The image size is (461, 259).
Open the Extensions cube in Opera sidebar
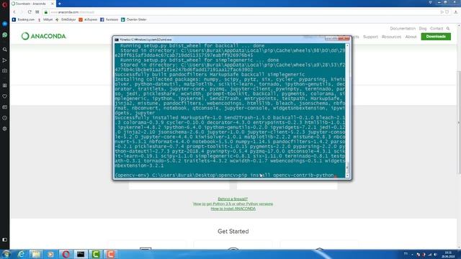tap(5, 129)
